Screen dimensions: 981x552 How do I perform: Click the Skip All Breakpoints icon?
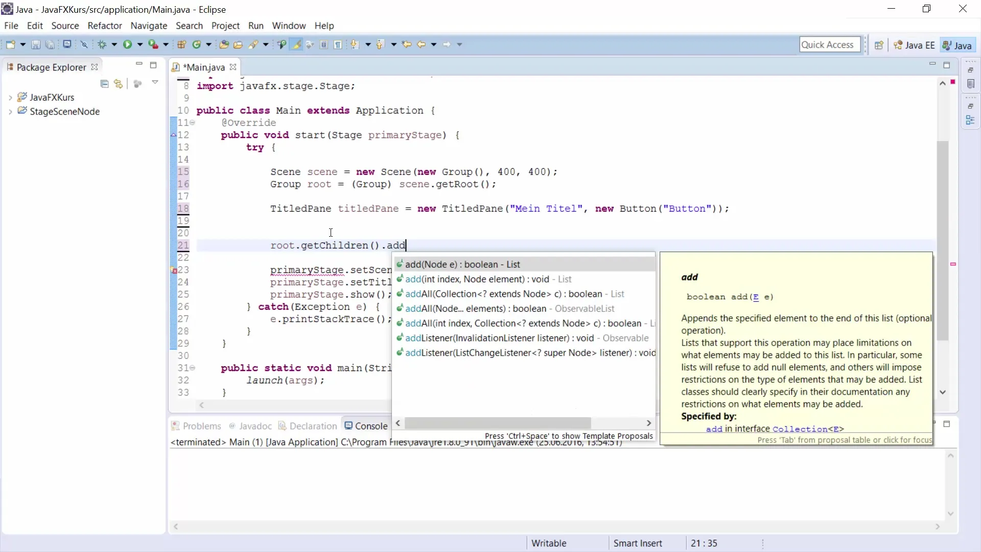click(x=84, y=44)
